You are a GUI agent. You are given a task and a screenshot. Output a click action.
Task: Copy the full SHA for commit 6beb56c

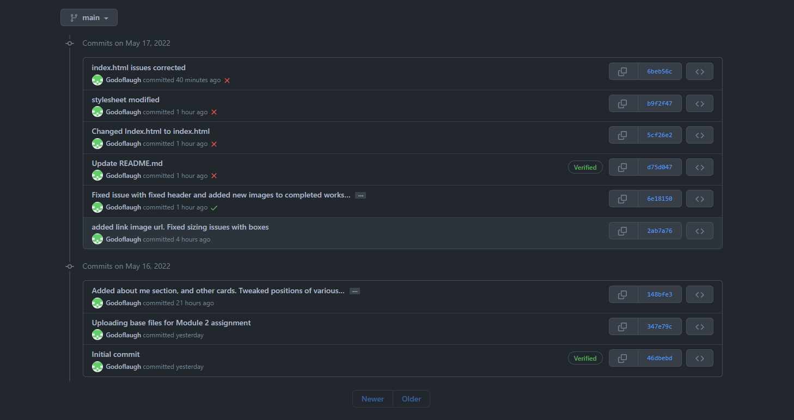pyautogui.click(x=622, y=71)
